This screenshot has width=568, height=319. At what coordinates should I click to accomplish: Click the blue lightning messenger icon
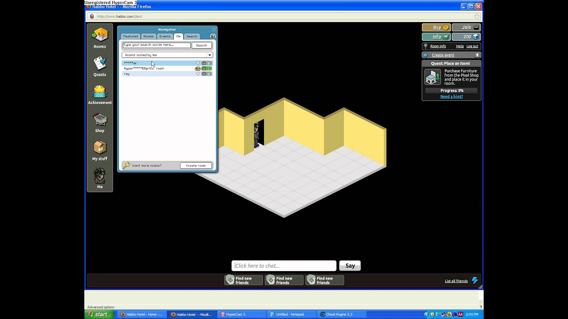coord(475,280)
